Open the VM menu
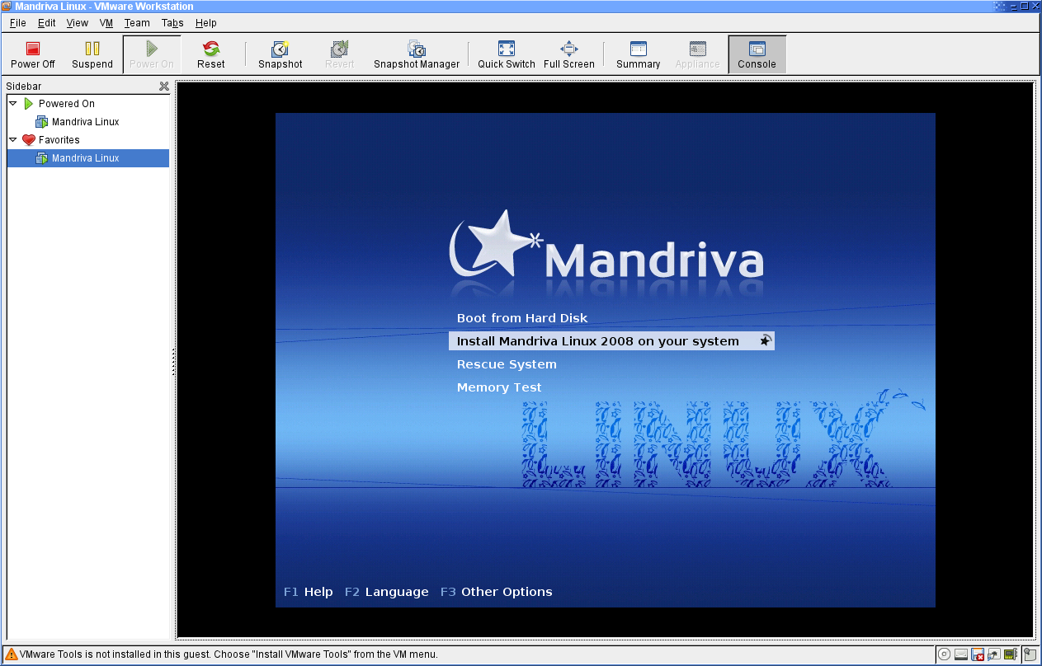 106,23
